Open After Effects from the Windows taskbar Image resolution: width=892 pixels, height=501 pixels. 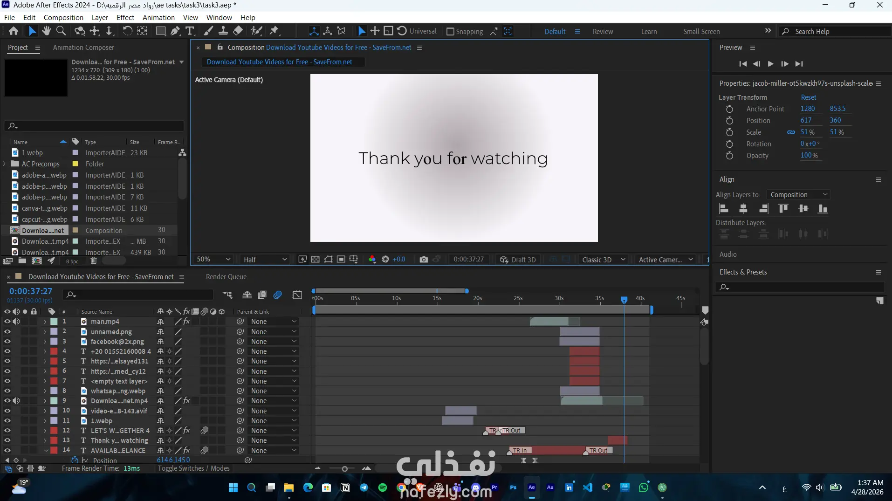click(x=532, y=487)
